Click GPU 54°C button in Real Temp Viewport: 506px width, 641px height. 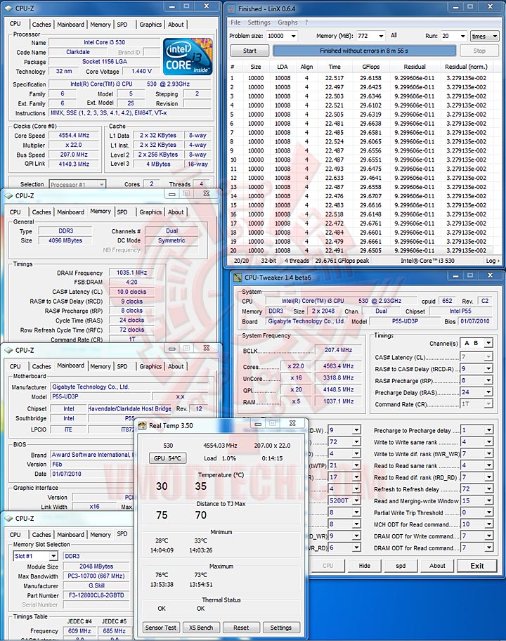click(167, 458)
